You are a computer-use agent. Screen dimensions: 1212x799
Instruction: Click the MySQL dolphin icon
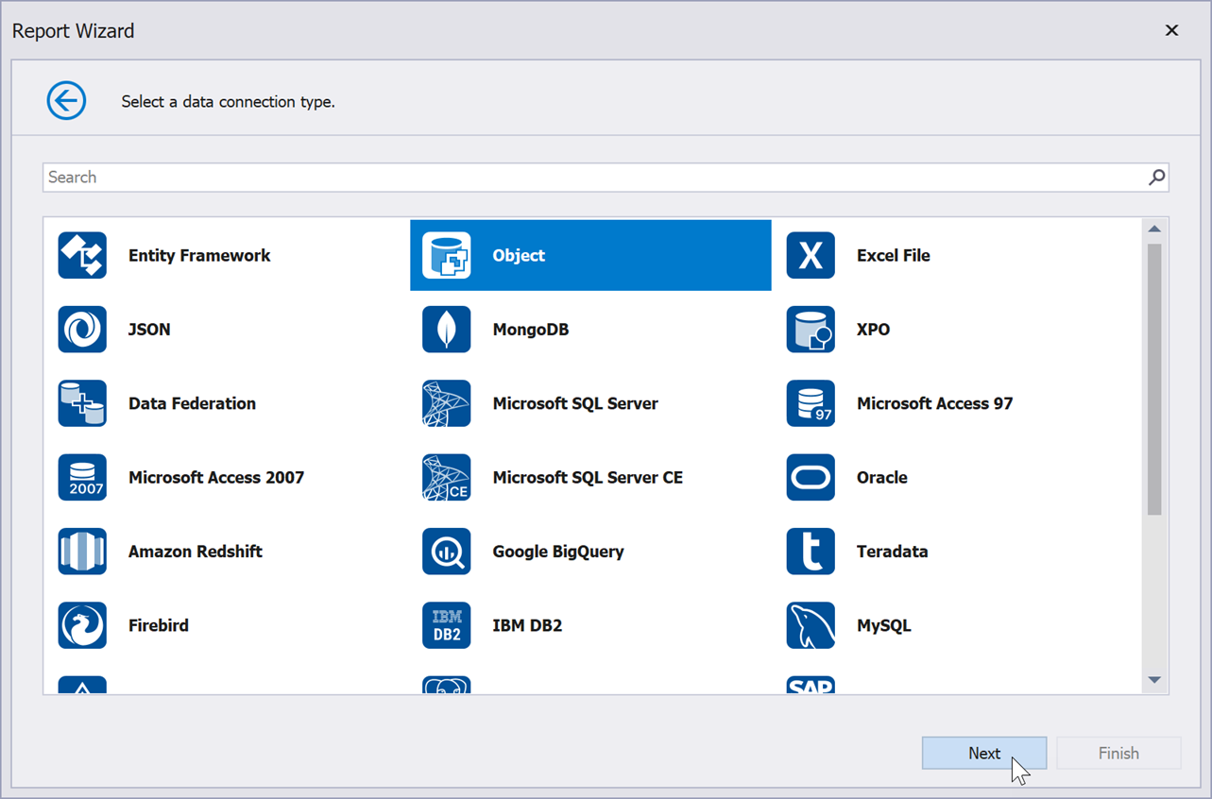coord(810,624)
